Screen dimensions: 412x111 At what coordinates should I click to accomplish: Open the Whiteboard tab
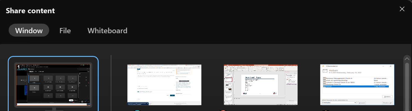tap(107, 30)
